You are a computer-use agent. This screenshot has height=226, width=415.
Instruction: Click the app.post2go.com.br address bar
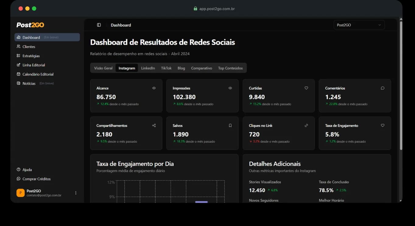(x=217, y=9)
